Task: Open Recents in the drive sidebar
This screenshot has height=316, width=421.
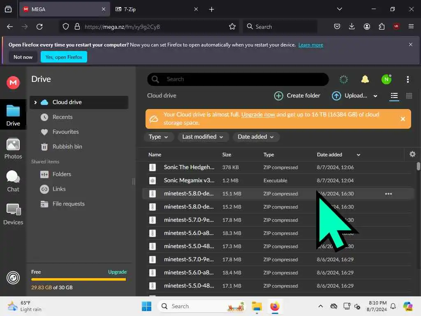Action: coord(62,117)
